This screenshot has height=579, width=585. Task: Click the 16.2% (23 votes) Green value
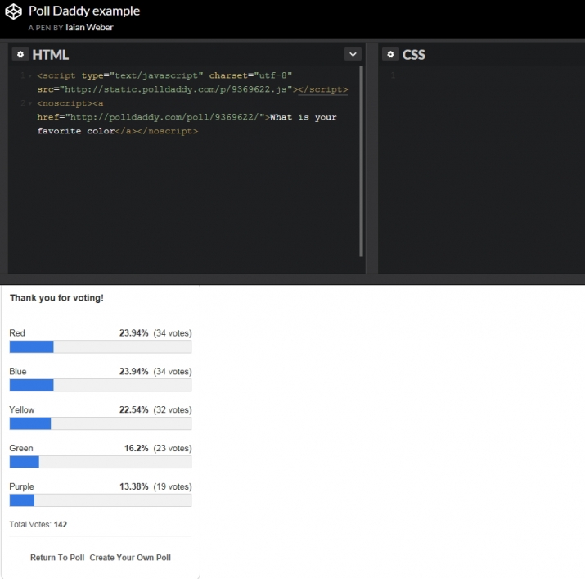coord(158,448)
